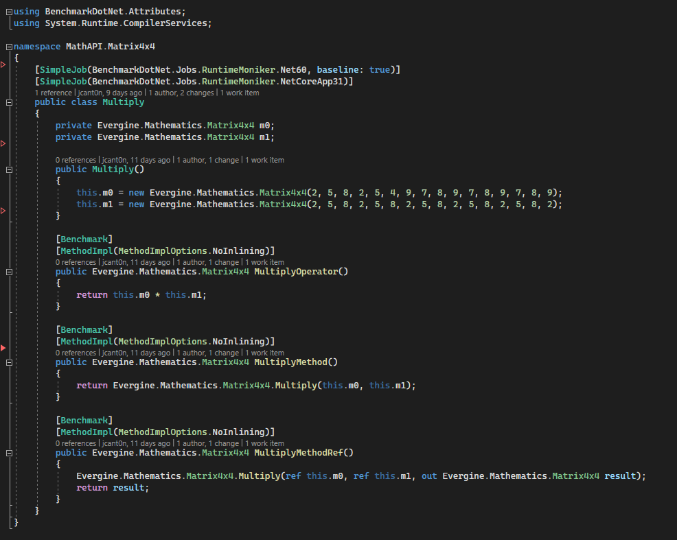677x540 pixels.
Task: Click 'NetCoreApp31' in the second SimpleJob attribute
Action: coord(312,82)
